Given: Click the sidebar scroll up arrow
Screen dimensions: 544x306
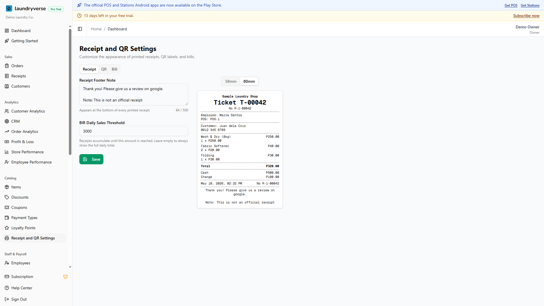Looking at the screenshot, I should point(70,26).
